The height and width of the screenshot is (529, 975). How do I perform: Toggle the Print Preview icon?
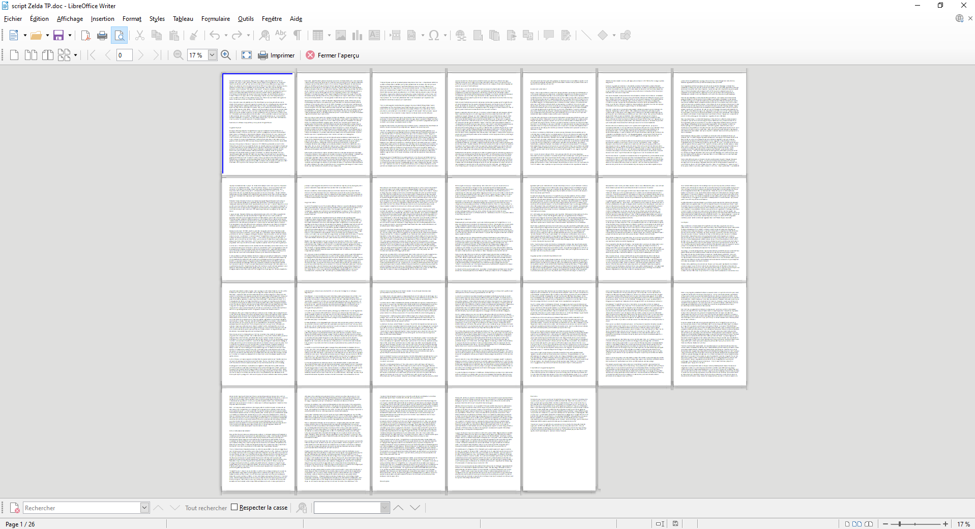120,35
